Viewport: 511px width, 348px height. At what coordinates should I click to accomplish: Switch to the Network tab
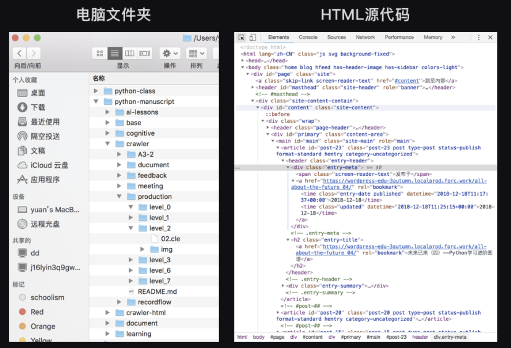365,37
